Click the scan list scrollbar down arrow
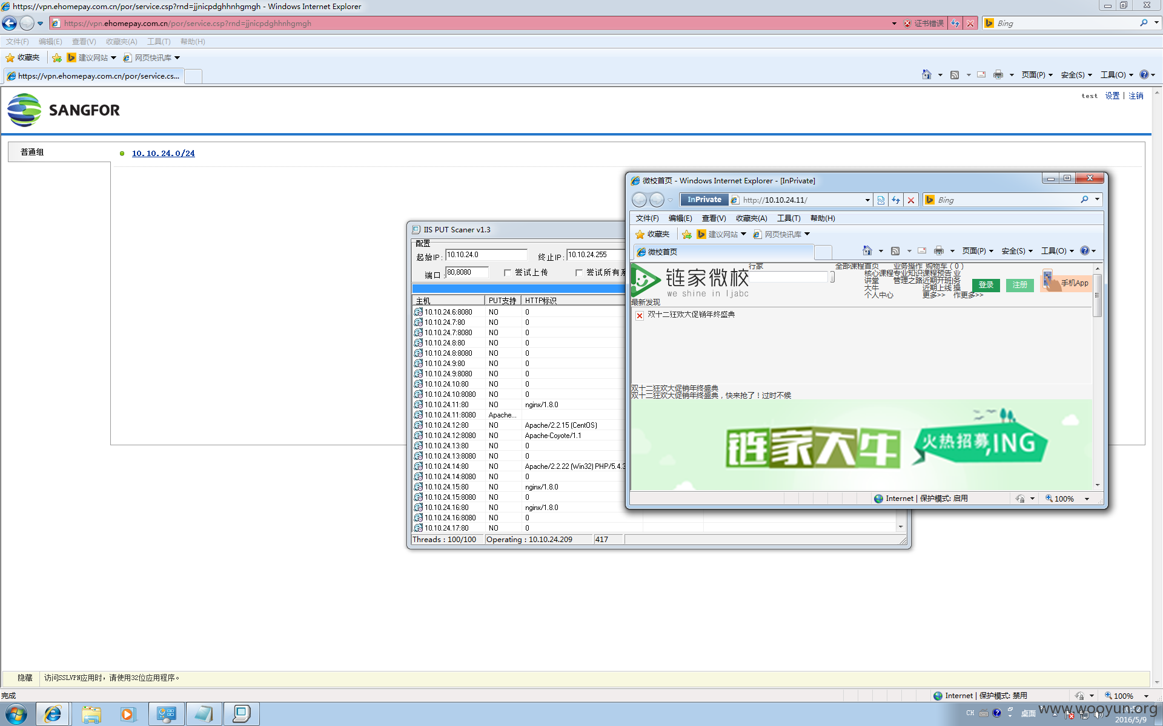This screenshot has width=1163, height=726. (901, 527)
